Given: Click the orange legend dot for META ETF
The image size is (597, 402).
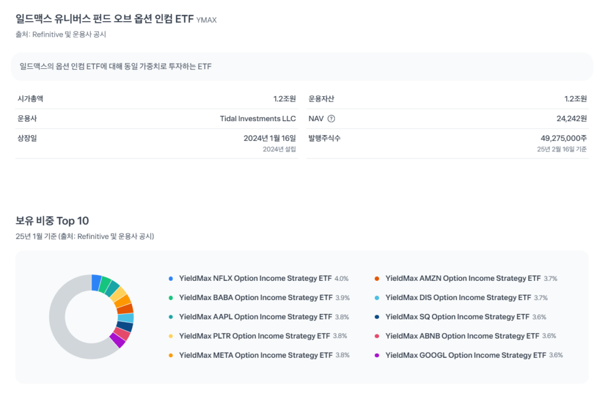Looking at the screenshot, I should point(171,355).
